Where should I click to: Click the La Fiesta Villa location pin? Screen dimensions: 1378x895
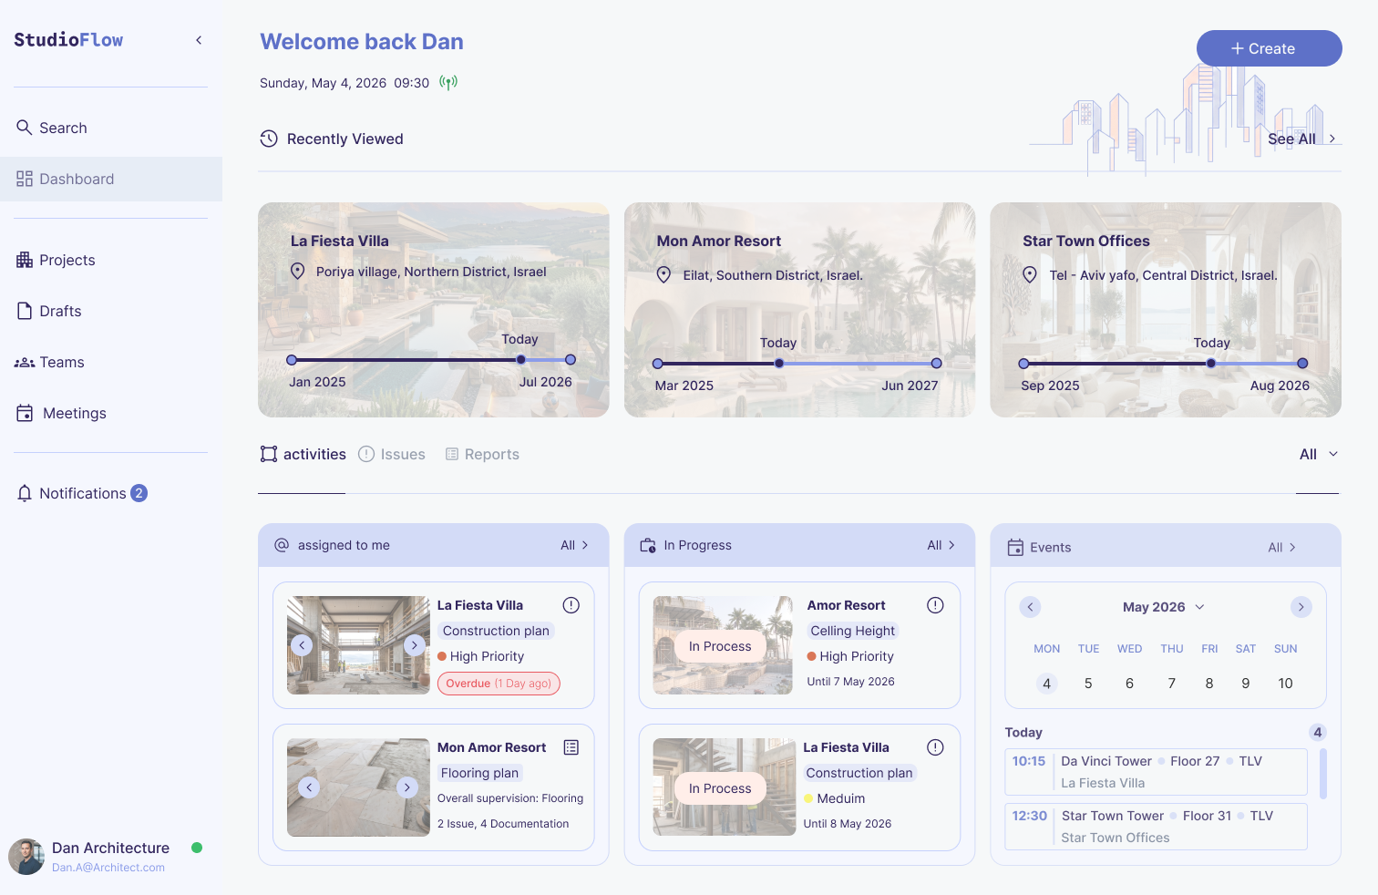[x=297, y=271]
